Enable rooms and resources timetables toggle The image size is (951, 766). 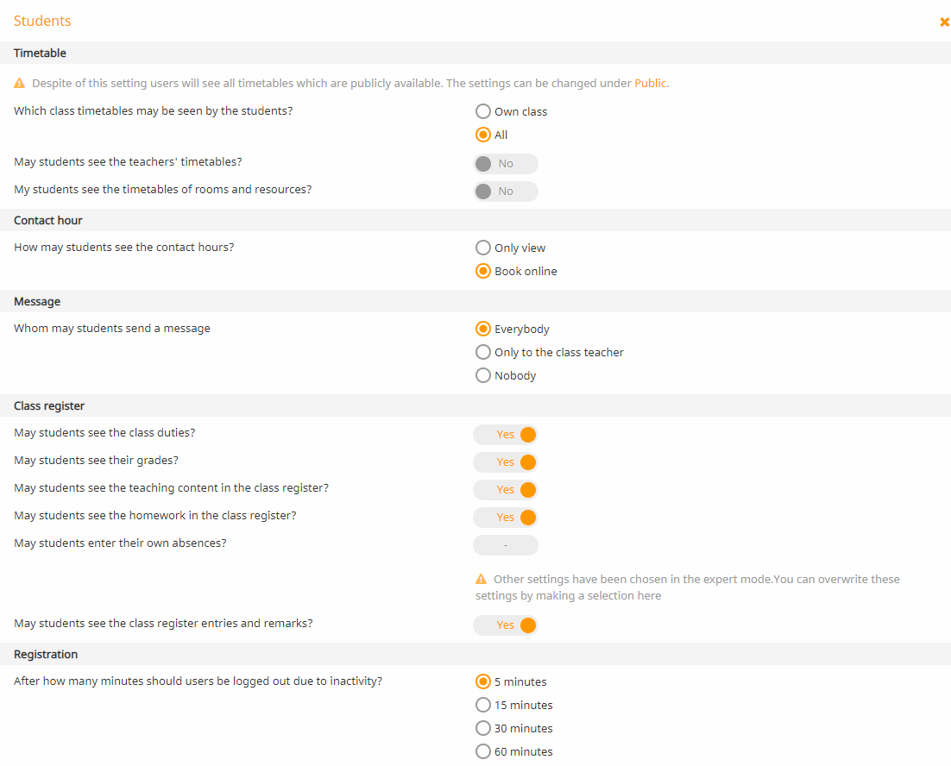point(505,191)
